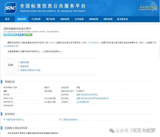Image resolution: width=160 pixels, height=137 pixels.
Task: Jump to 基础信息 in the contents
Action: tap(25, 62)
